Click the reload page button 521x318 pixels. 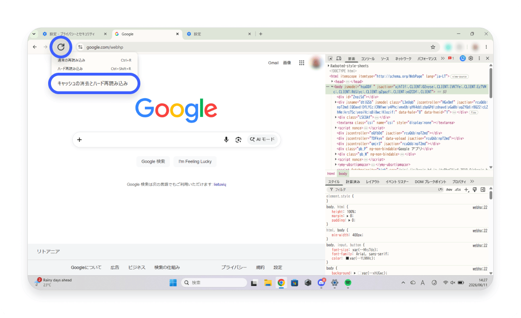point(61,47)
